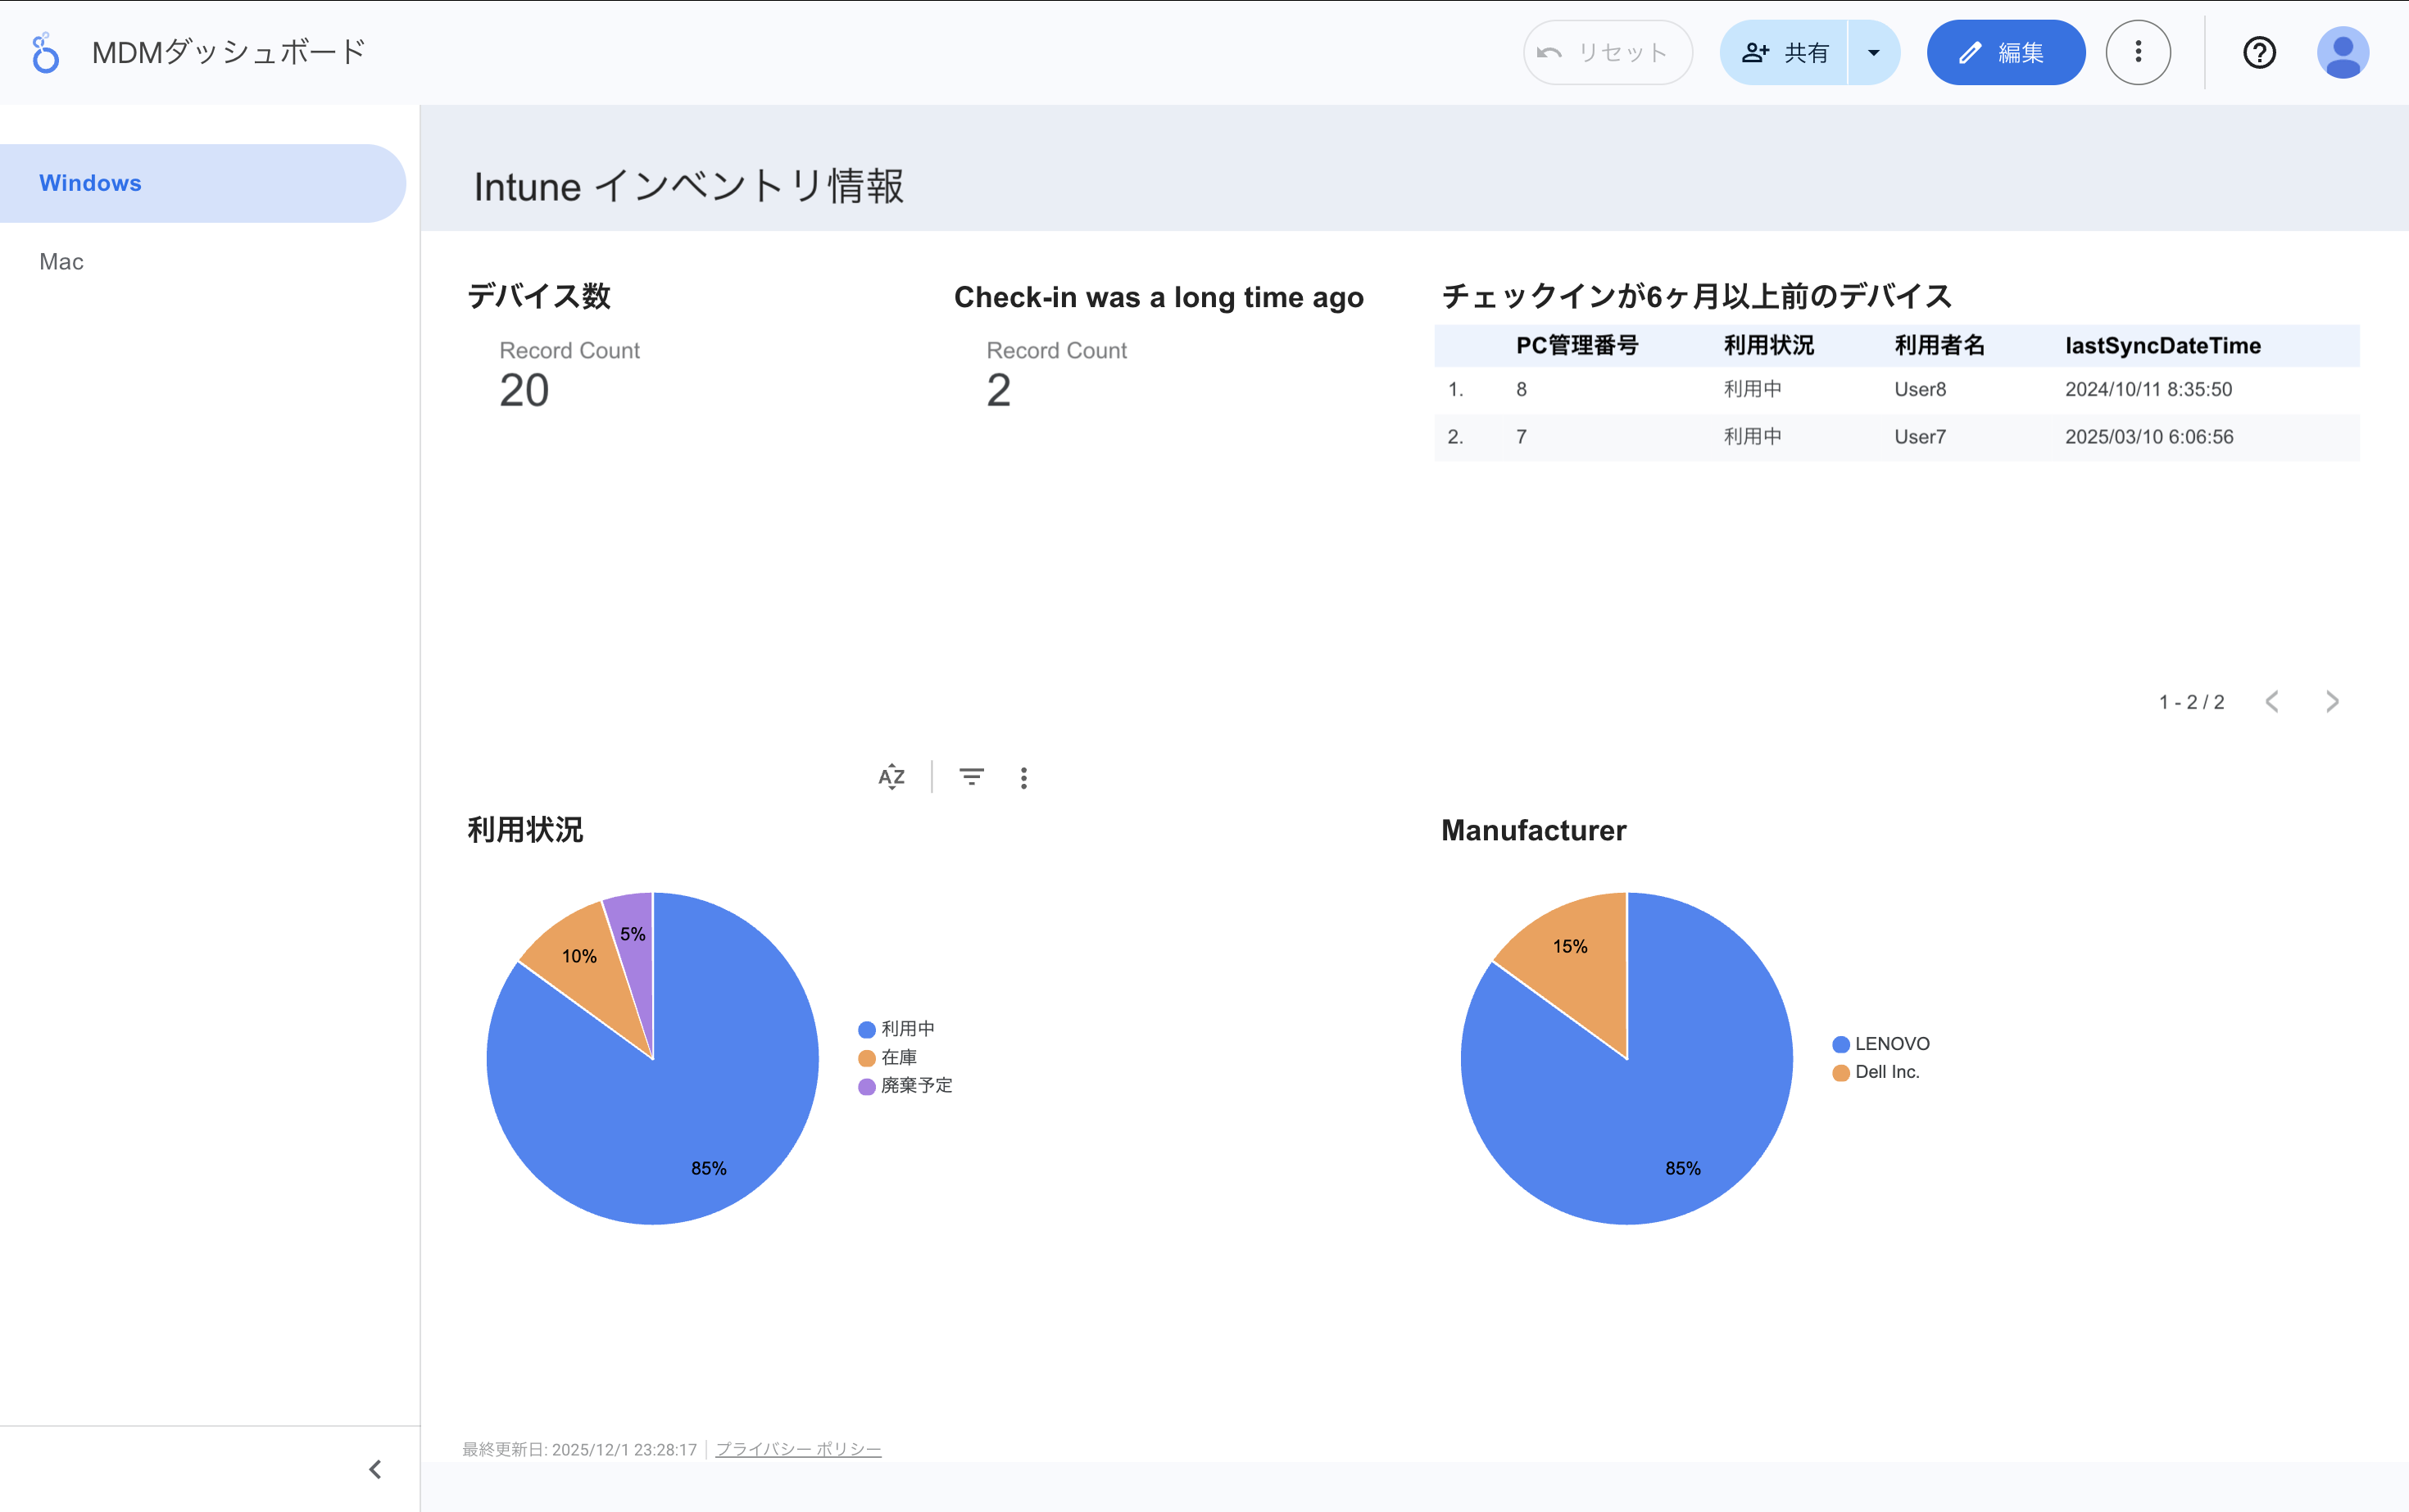
Task: Click the Looker Studio logo icon
Action: 45,53
